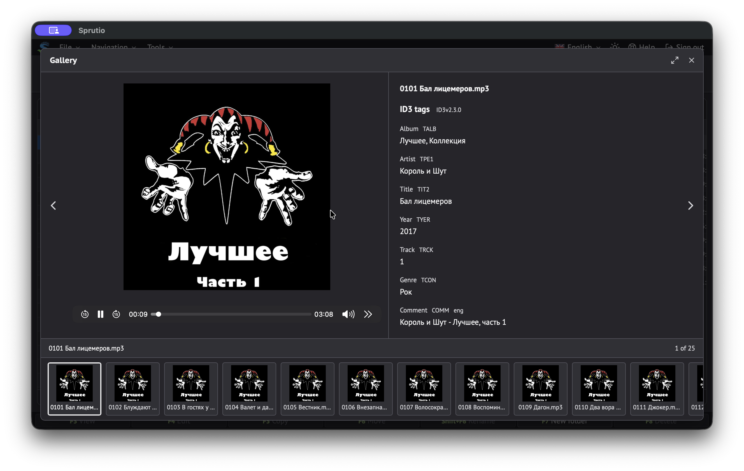
Task: Click the large album cover artwork
Action: (227, 186)
